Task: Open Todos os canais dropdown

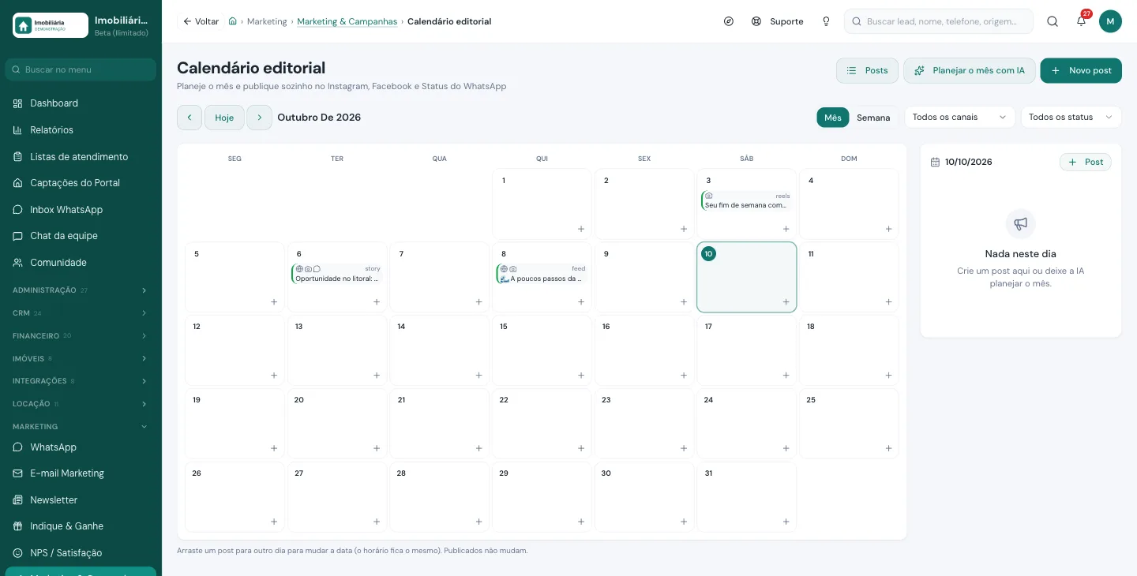Action: 959,117
